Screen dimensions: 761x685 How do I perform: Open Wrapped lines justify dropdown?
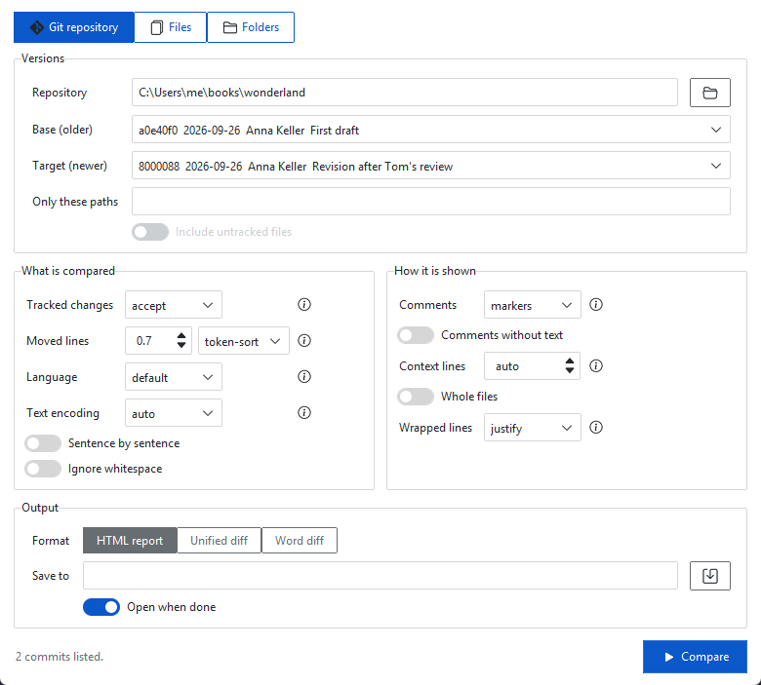click(533, 427)
